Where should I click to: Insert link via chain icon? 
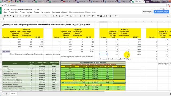(98, 16)
